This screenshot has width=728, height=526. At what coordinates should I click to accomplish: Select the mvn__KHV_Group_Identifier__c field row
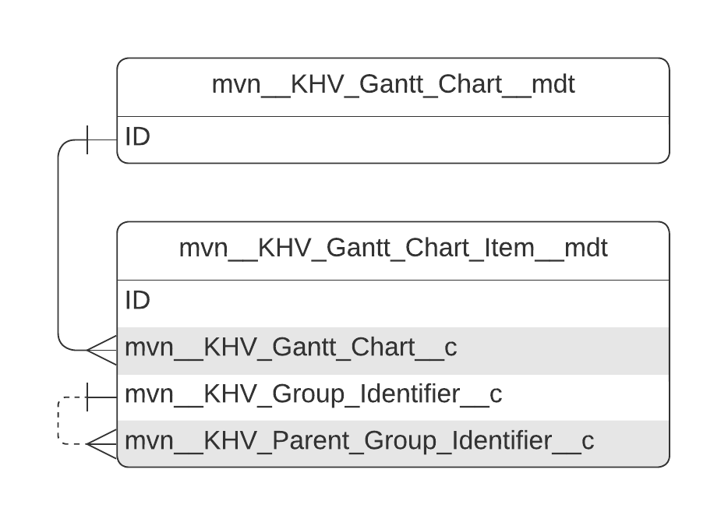point(313,395)
